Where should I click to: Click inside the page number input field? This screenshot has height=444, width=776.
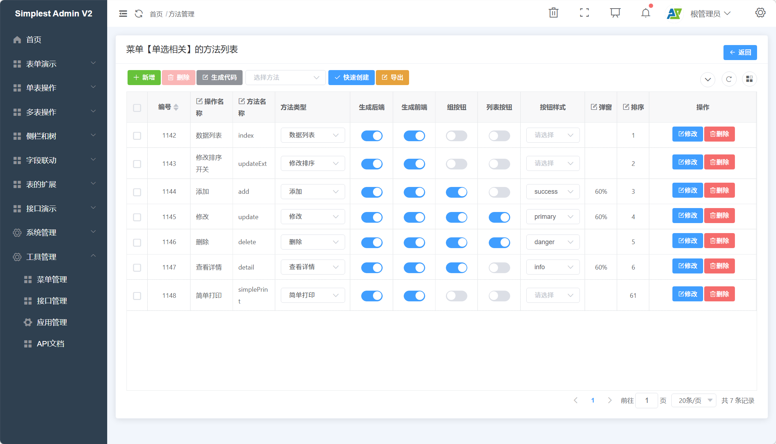click(646, 400)
